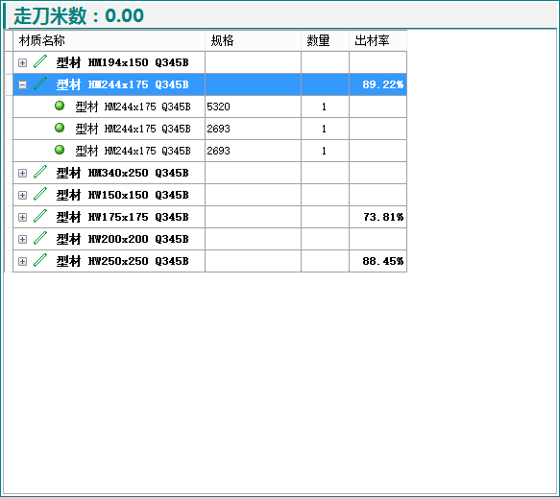The height and width of the screenshot is (497, 560).
Task: Select the 型材 HM340x250 Q345B row
Action: click(210, 173)
